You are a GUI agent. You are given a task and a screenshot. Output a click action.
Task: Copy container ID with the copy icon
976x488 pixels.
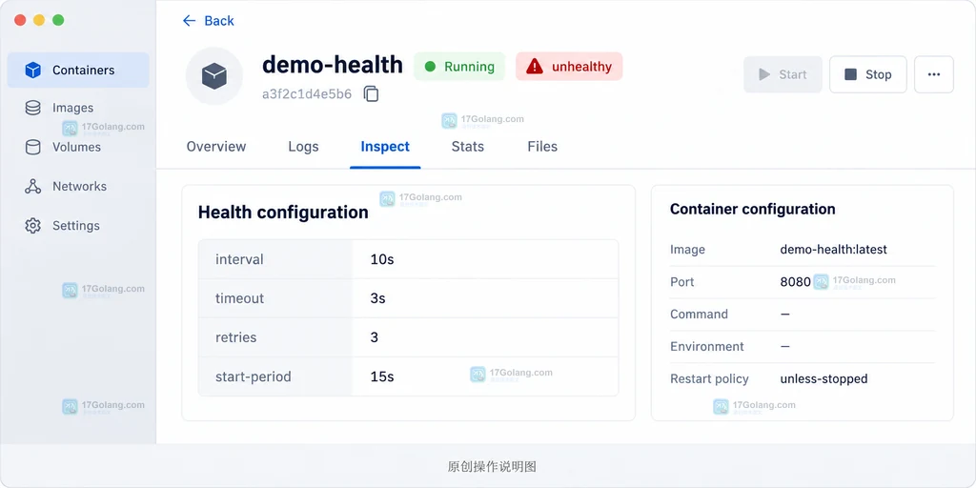pos(371,94)
